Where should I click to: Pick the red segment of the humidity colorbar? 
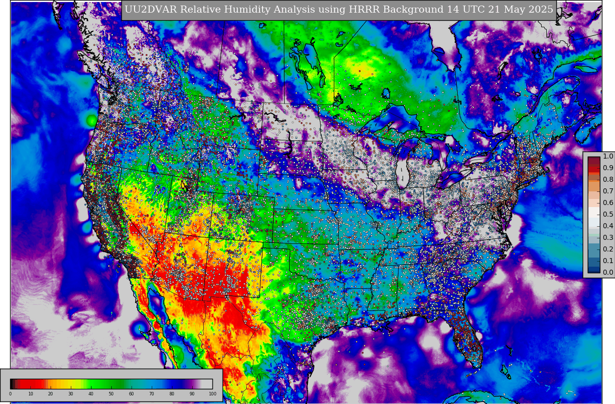31,384
